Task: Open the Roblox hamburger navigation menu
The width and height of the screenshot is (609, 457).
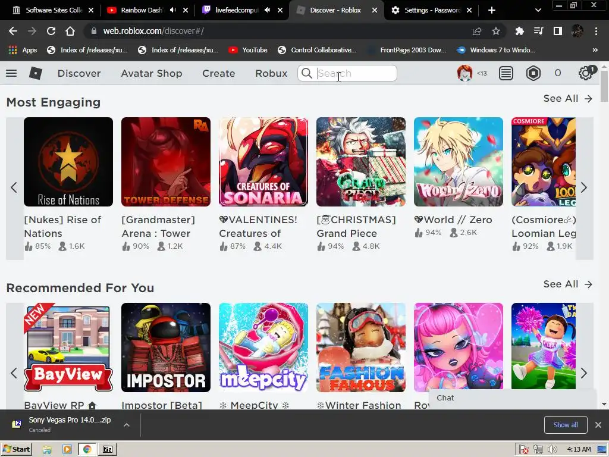Action: click(11, 73)
